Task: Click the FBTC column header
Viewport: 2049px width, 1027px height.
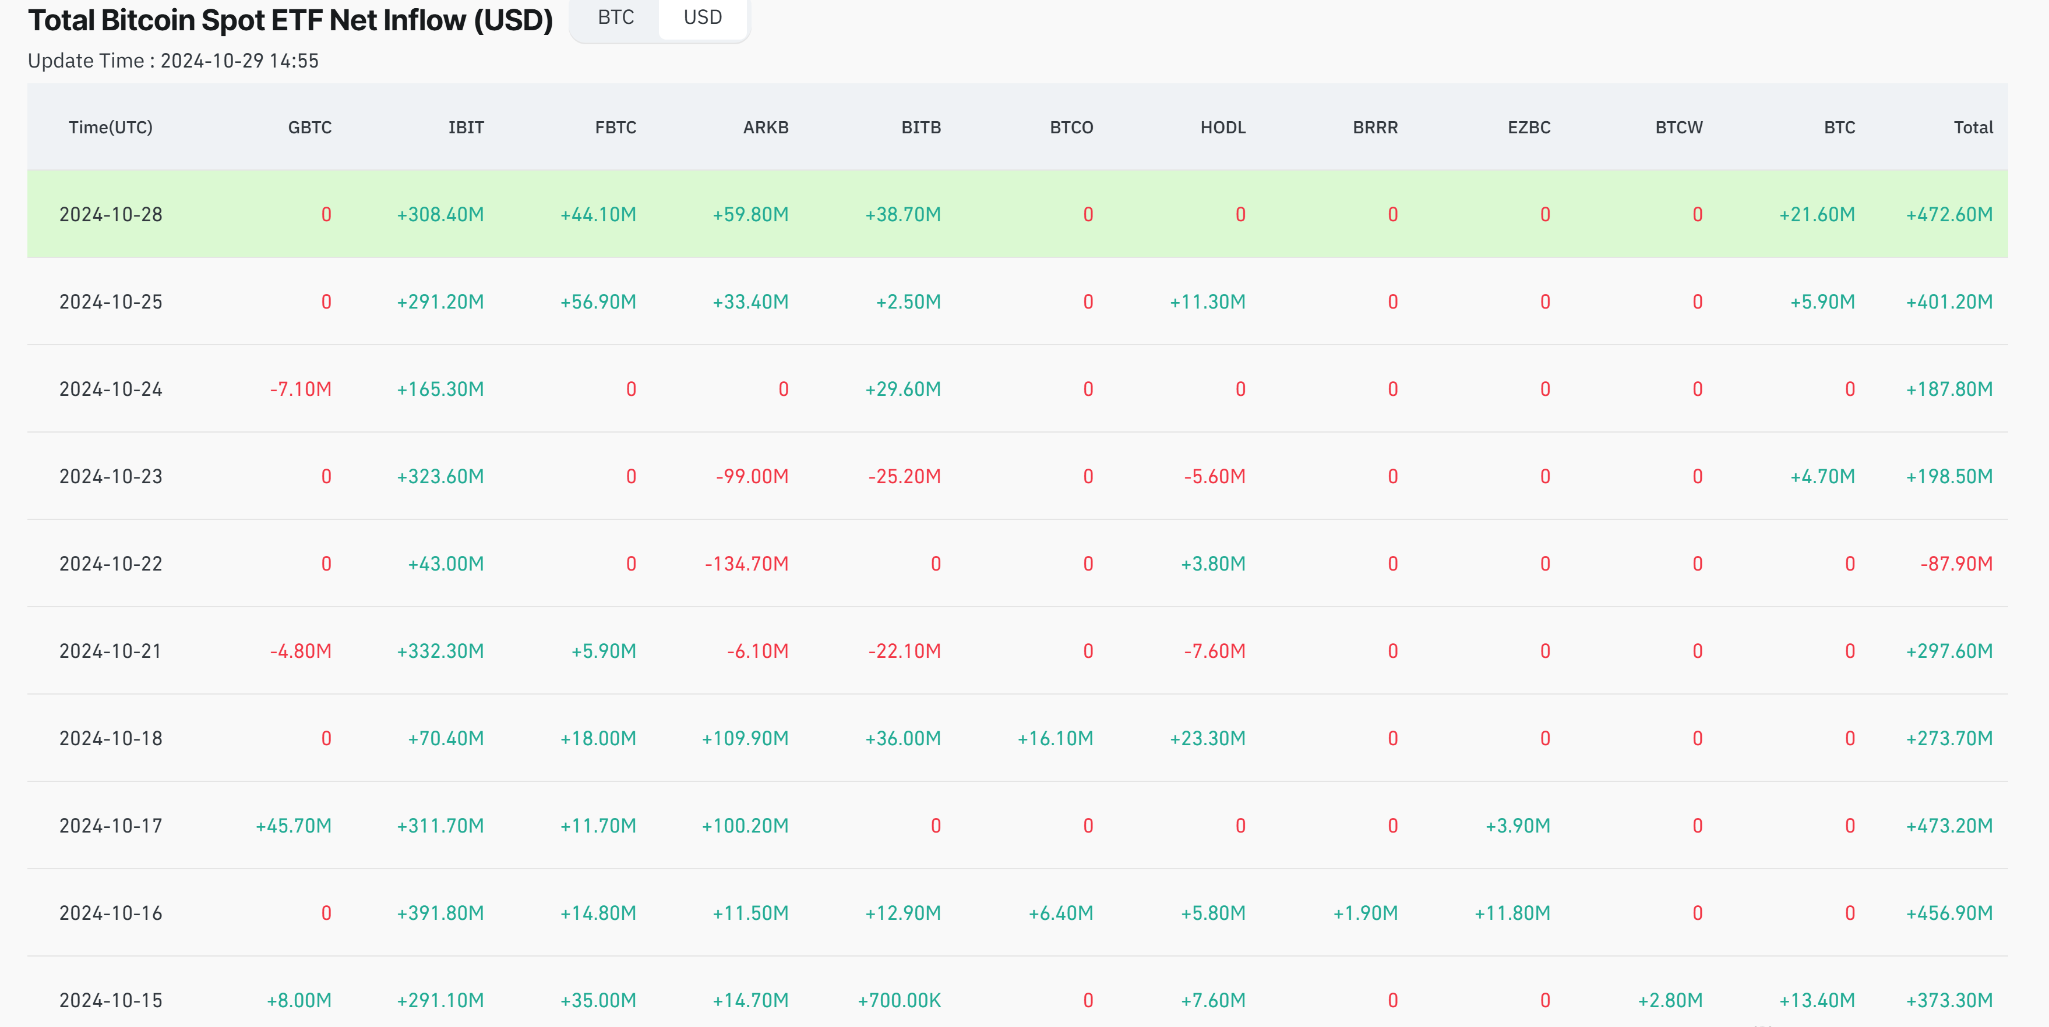Action: tap(615, 127)
